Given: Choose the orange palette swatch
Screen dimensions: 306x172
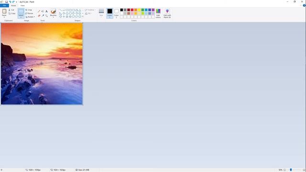Looking at the screenshot, I should pos(136,10).
